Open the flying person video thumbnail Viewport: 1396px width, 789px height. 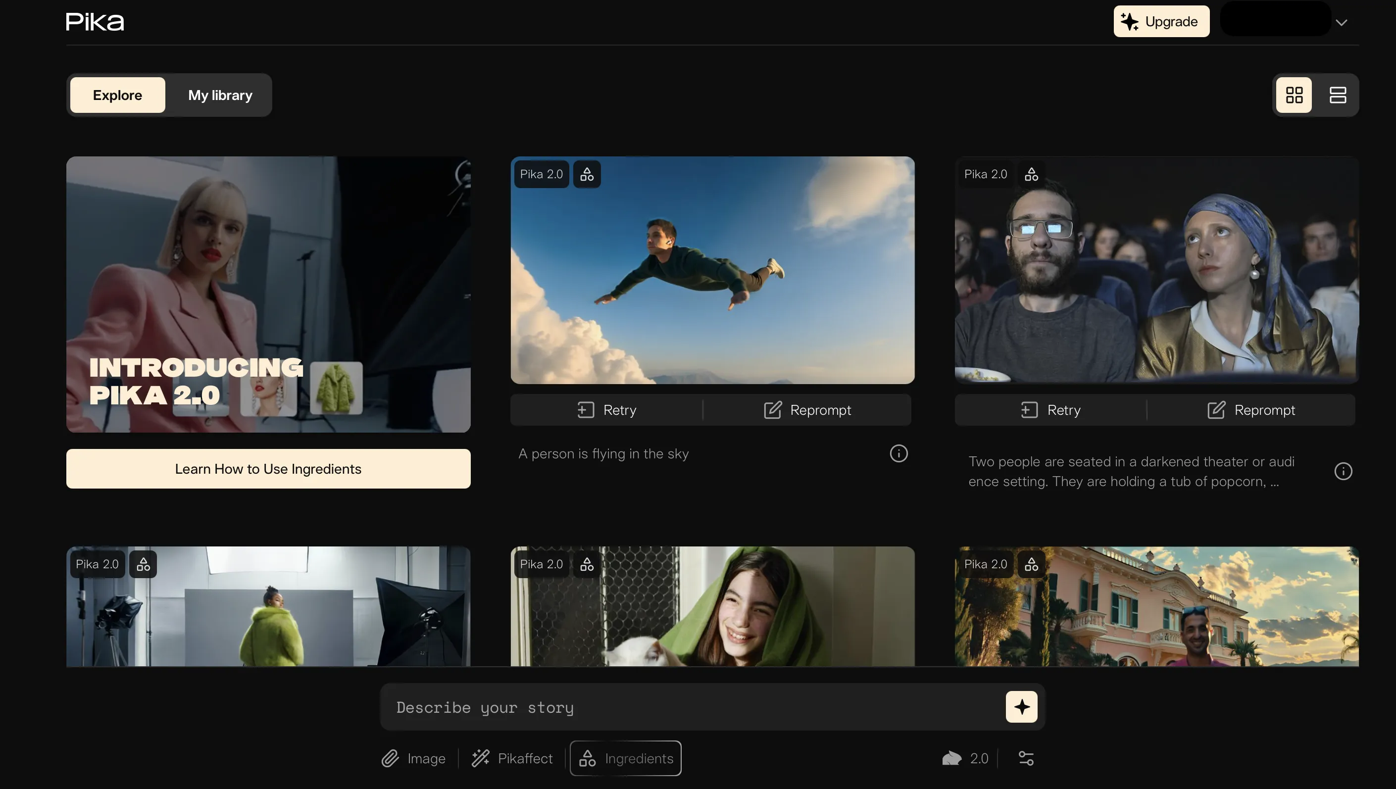point(713,270)
